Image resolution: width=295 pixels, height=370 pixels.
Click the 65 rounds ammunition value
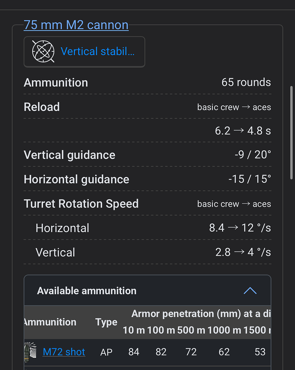(246, 83)
